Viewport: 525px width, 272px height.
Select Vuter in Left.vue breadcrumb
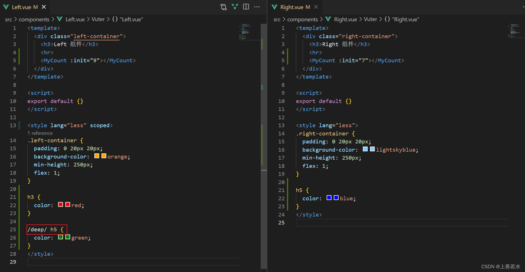[98, 19]
